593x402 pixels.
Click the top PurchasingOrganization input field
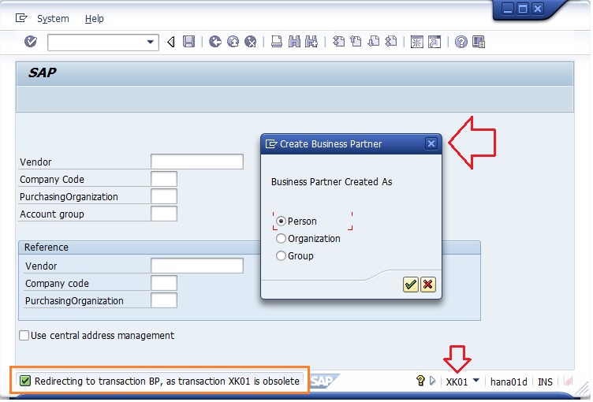pos(164,196)
